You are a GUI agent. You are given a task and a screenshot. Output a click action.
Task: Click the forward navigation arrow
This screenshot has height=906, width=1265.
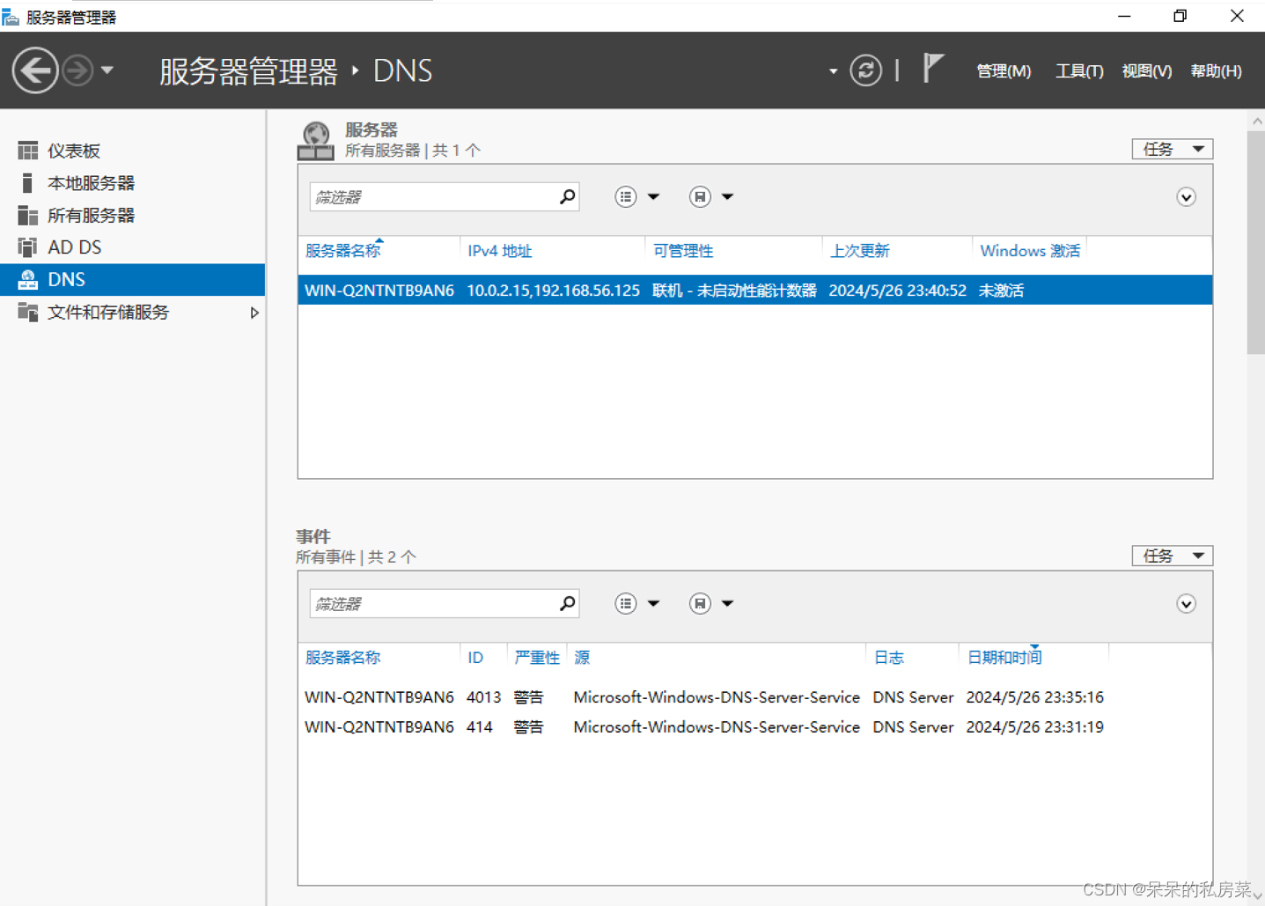77,70
